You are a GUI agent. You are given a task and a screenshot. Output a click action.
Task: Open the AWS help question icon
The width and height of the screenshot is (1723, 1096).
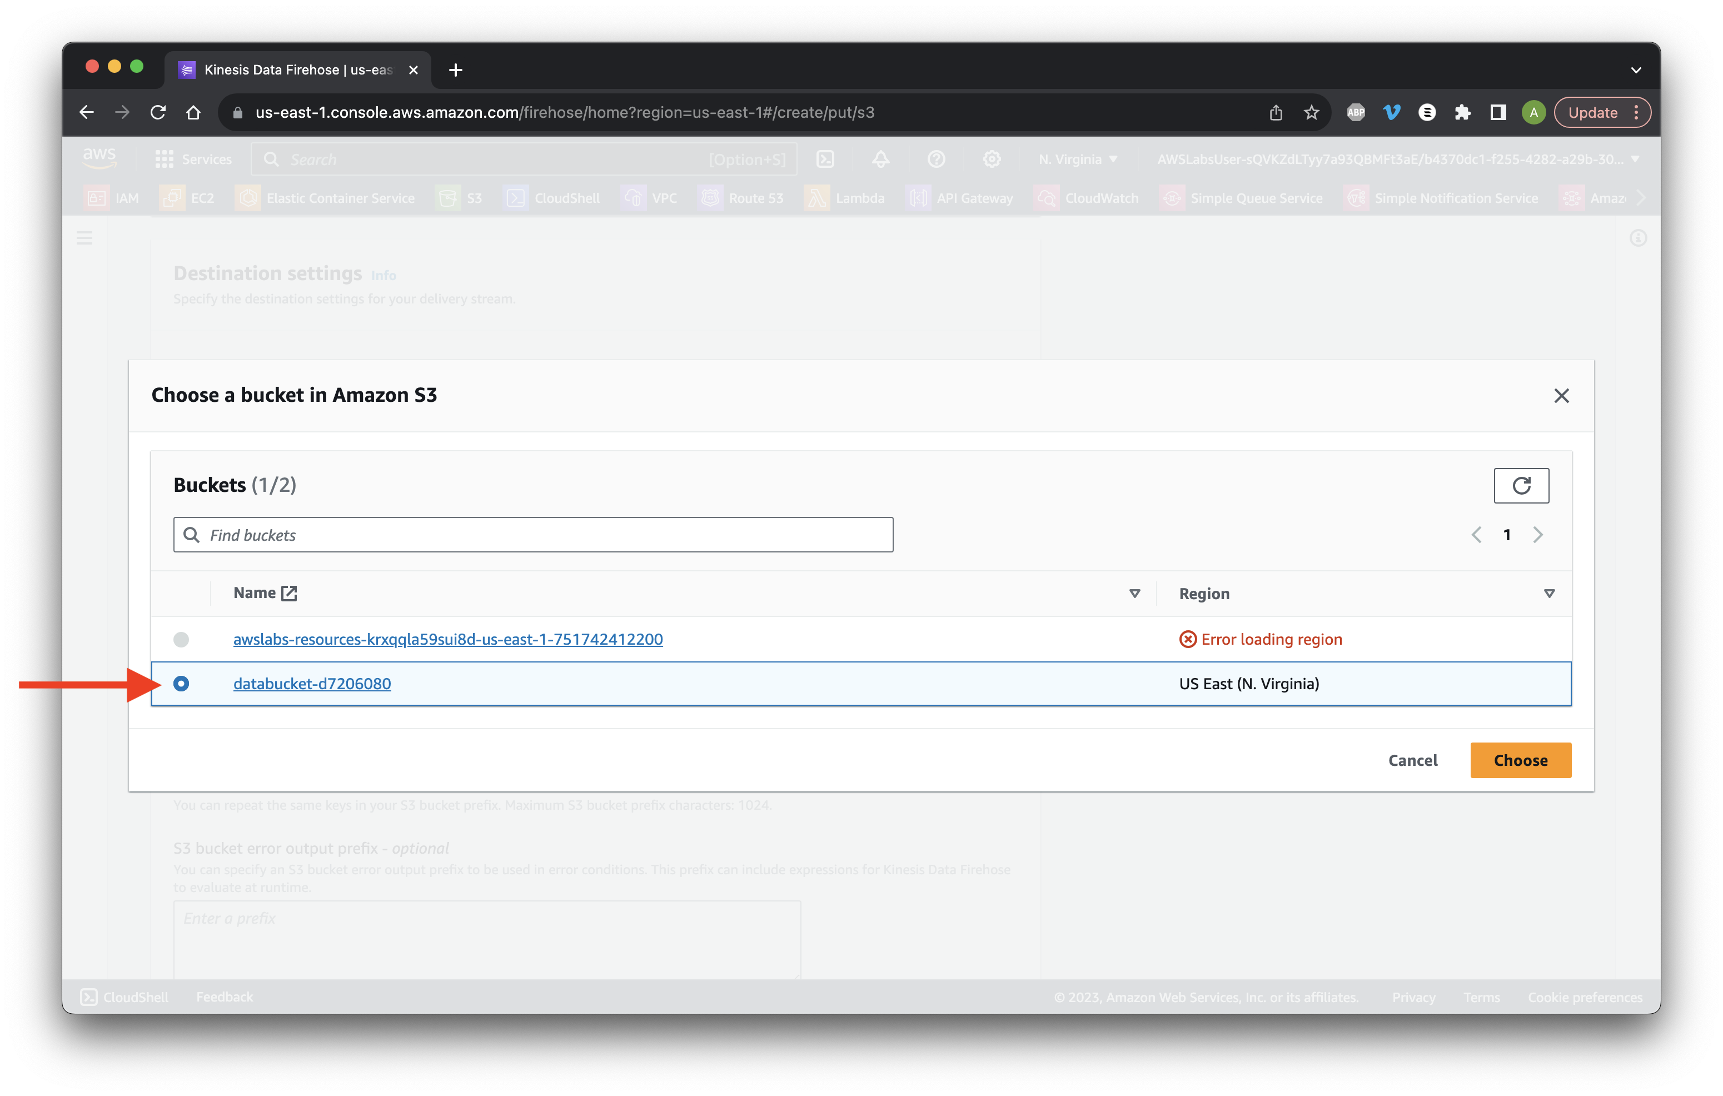click(x=936, y=159)
